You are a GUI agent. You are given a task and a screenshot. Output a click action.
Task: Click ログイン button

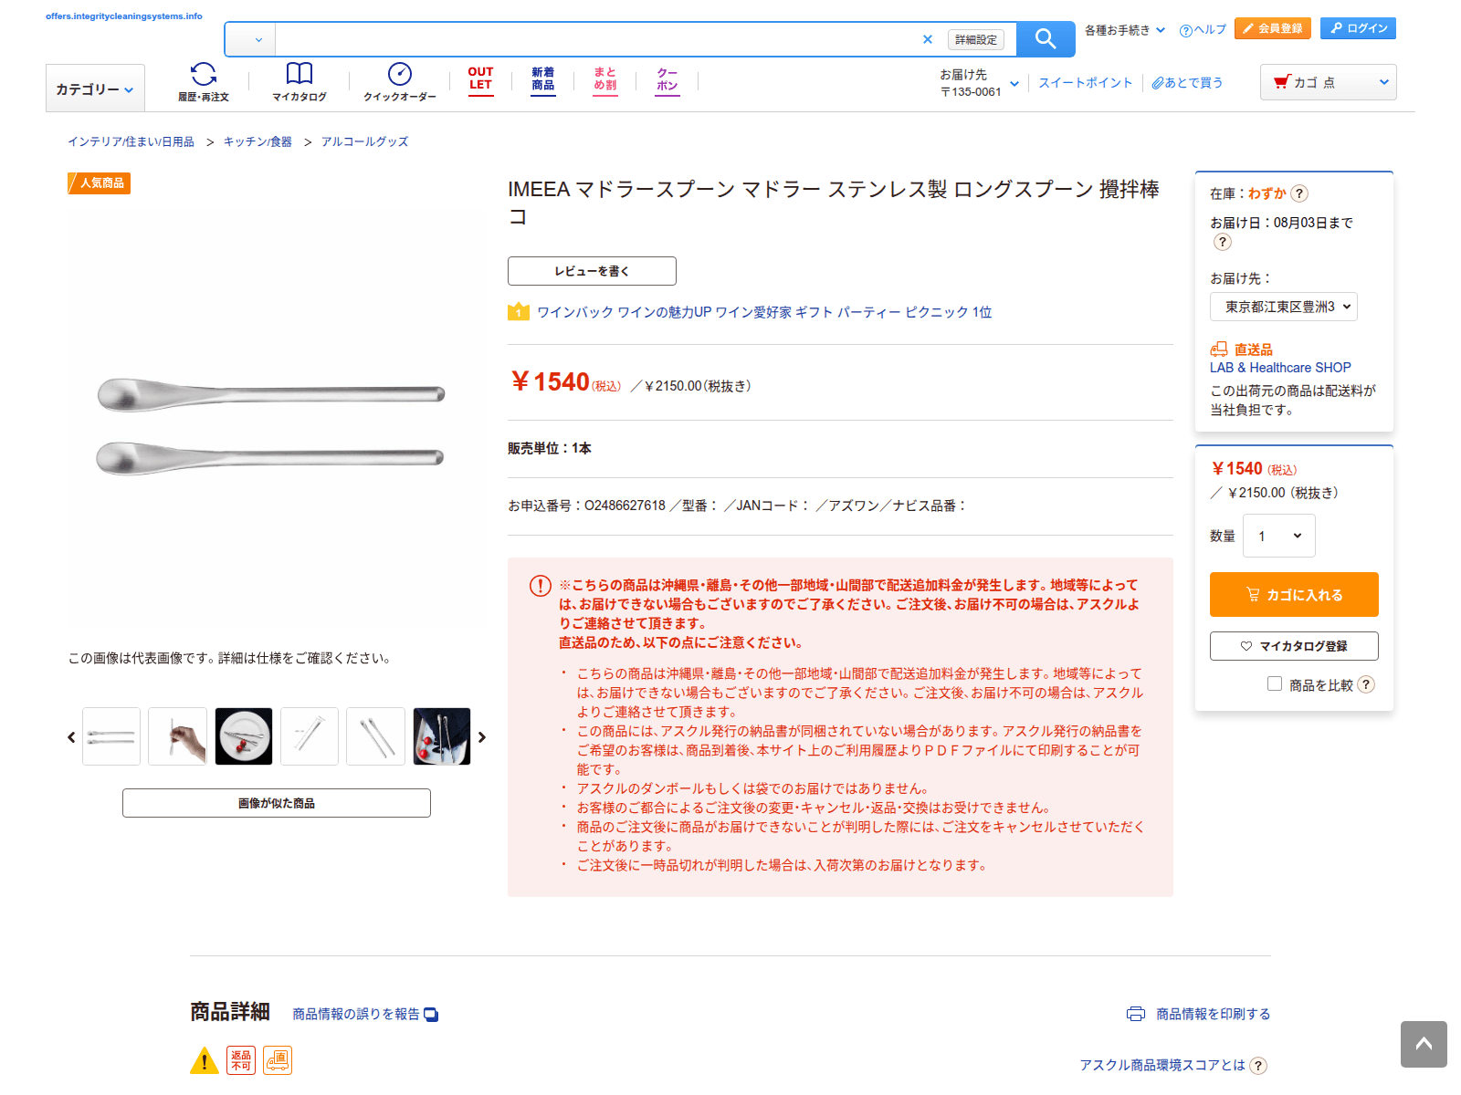tap(1358, 28)
